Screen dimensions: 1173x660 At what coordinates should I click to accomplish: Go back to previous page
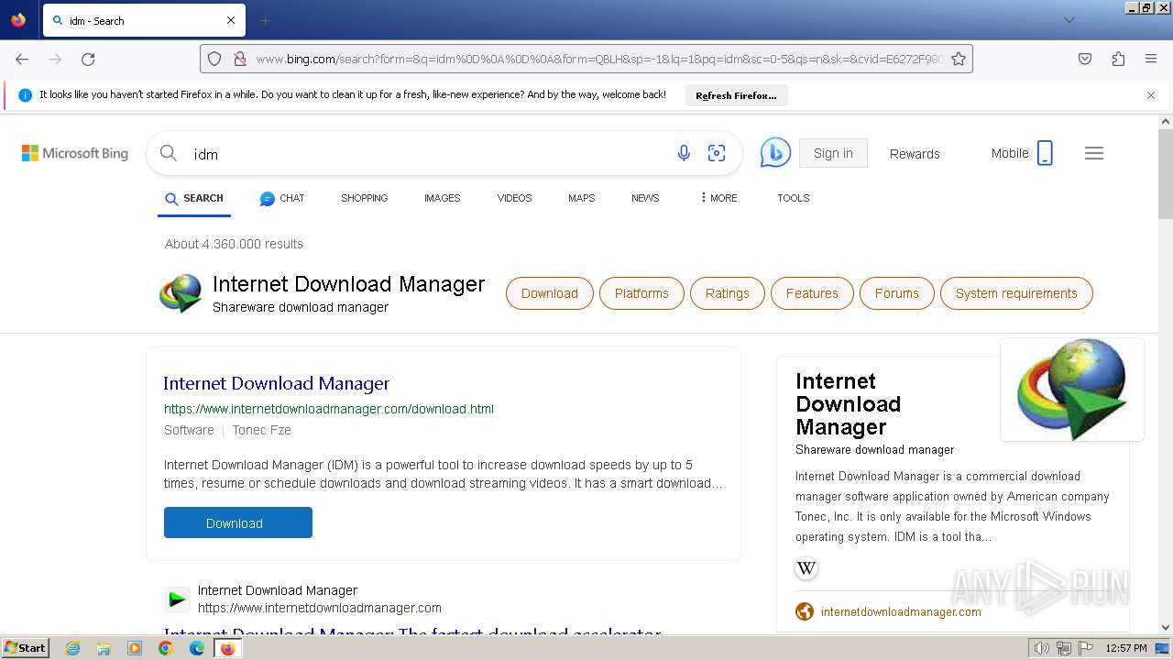(22, 59)
